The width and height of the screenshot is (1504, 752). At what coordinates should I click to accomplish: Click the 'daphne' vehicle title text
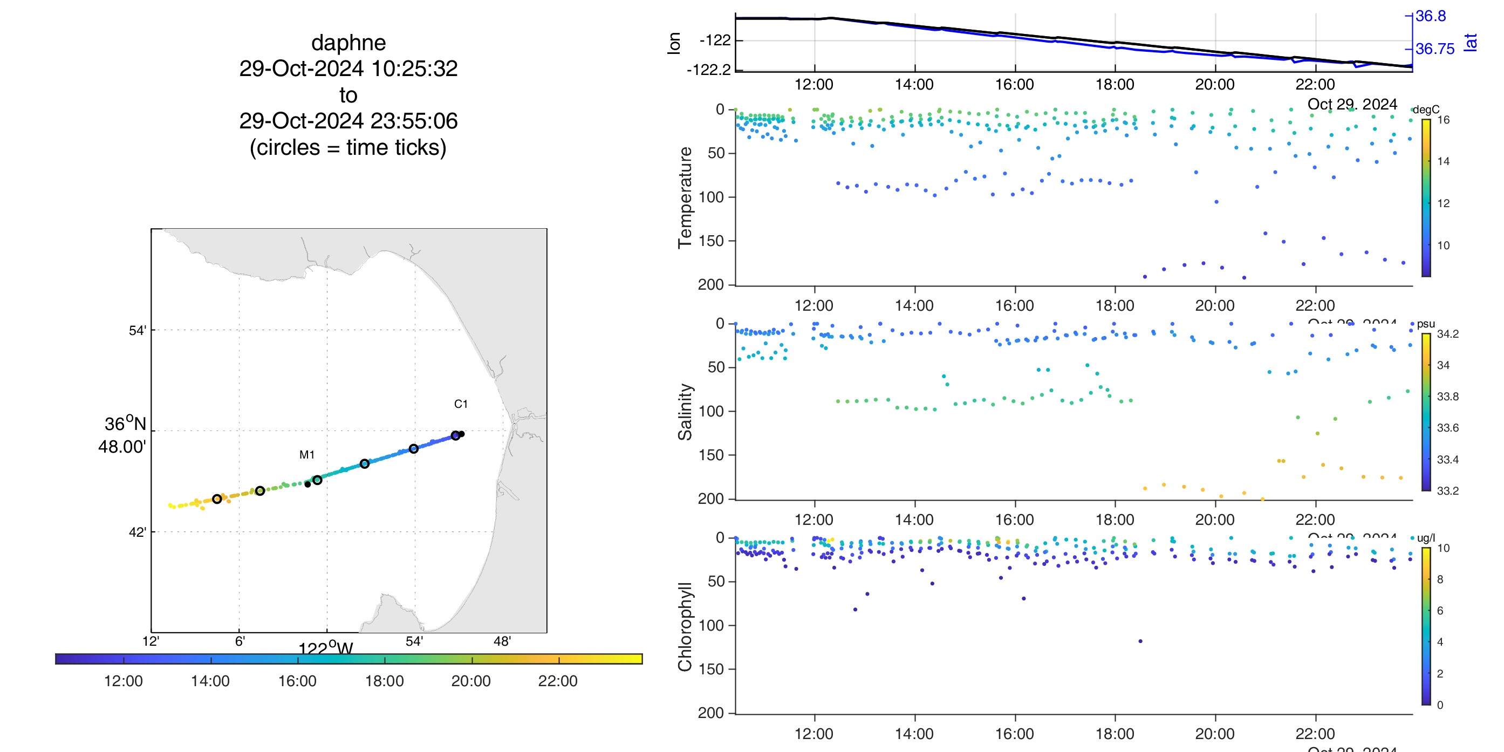348,43
